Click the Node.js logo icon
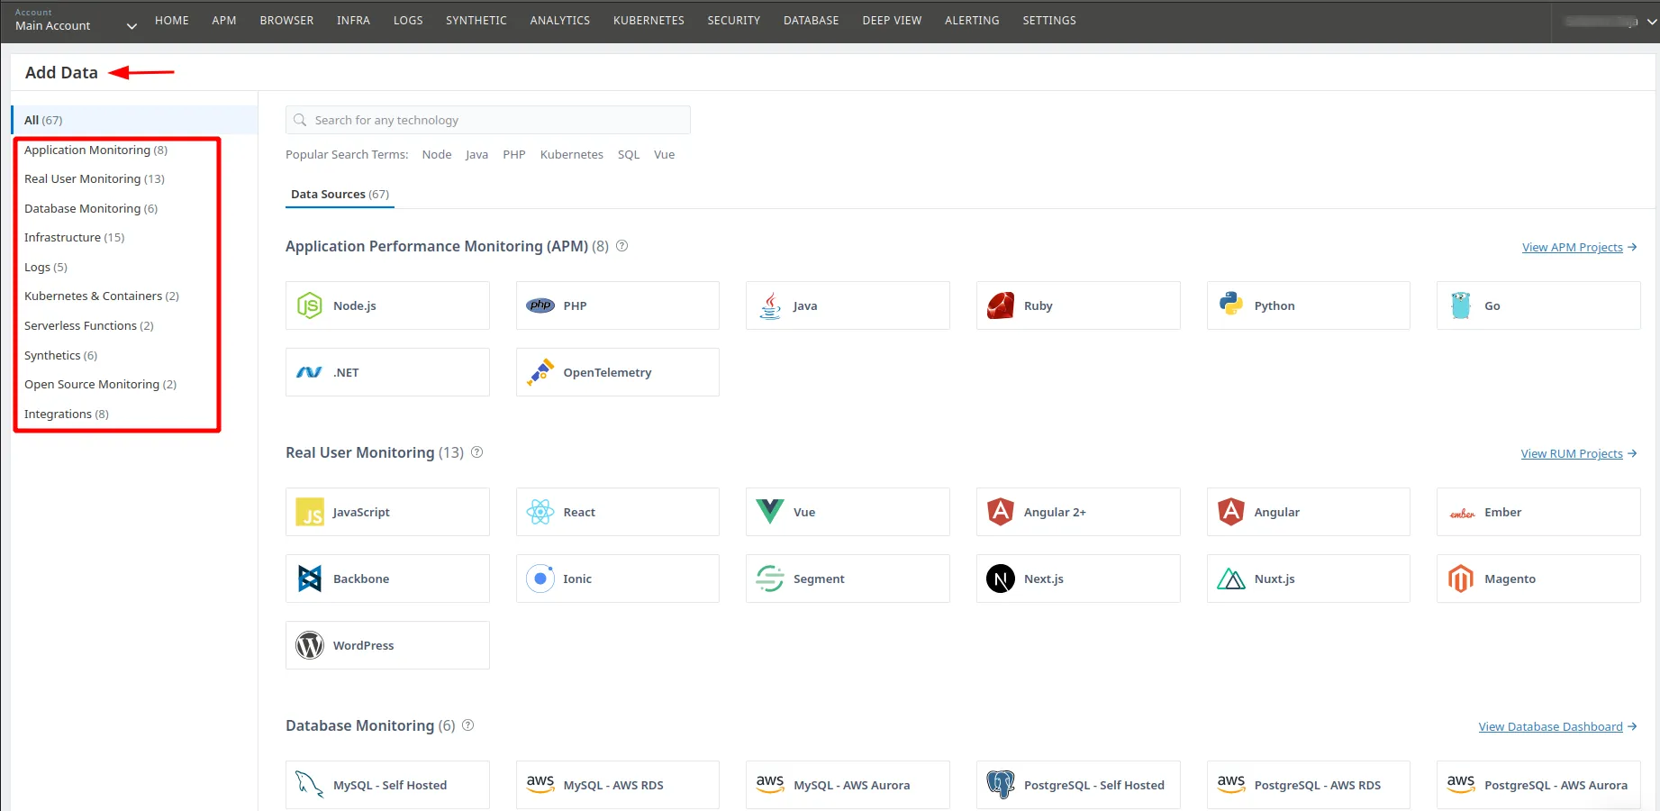Viewport: 1660px width, 811px height. click(x=309, y=305)
